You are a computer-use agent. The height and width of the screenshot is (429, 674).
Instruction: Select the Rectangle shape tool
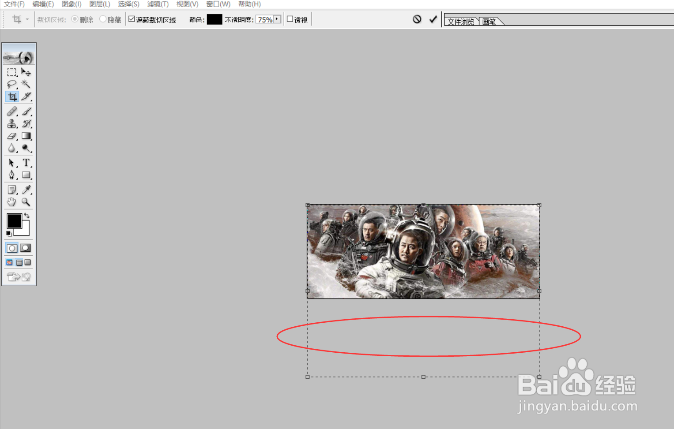(26, 175)
